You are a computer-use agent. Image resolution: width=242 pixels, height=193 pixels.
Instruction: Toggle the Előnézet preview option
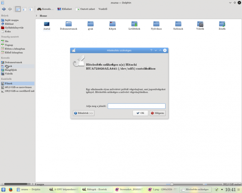click(65, 9)
